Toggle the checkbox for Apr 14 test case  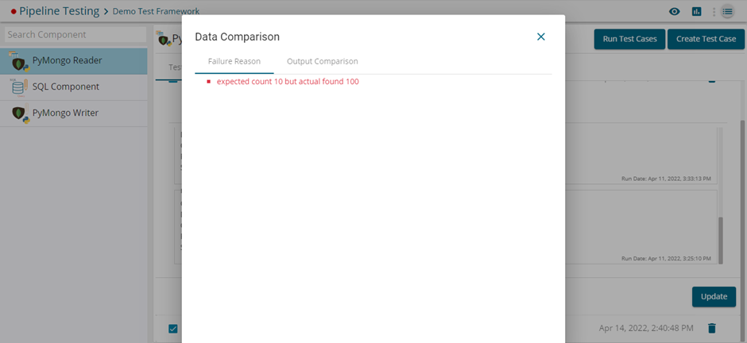pyautogui.click(x=173, y=328)
